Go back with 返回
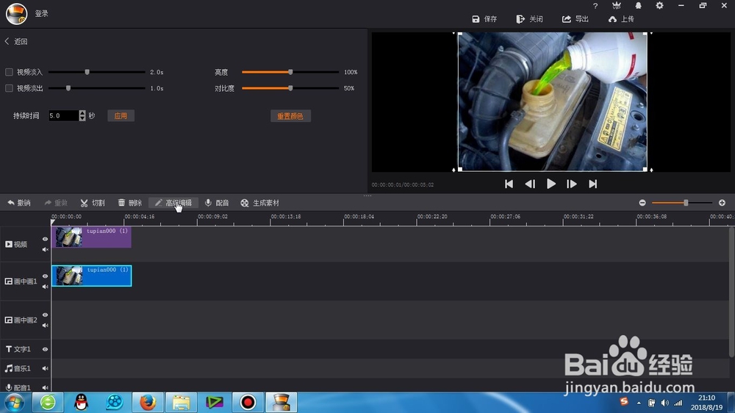Viewport: 735px width, 413px height. 16,41
